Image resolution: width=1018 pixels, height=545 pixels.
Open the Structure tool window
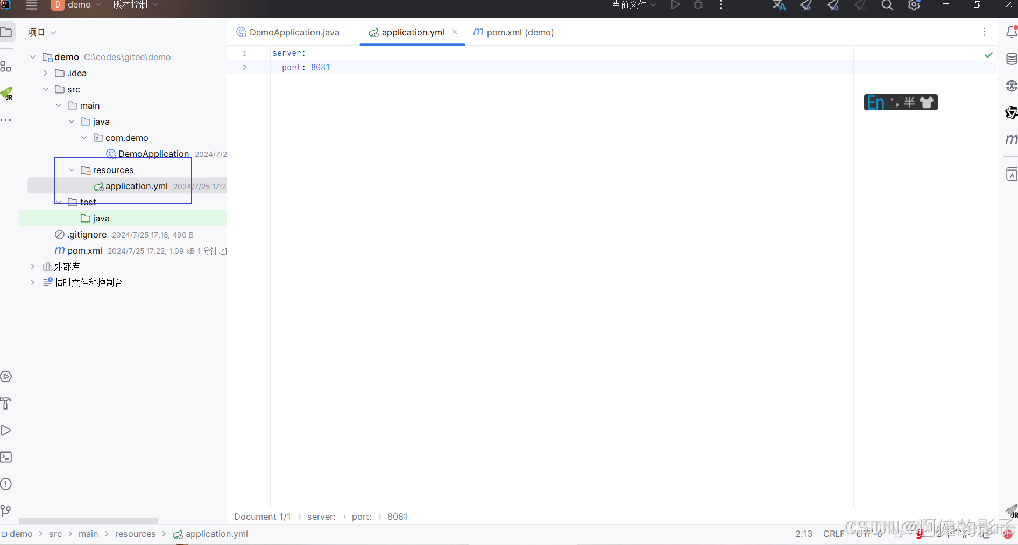[6, 67]
